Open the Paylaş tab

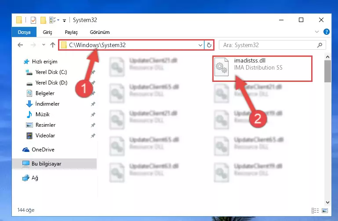71,32
